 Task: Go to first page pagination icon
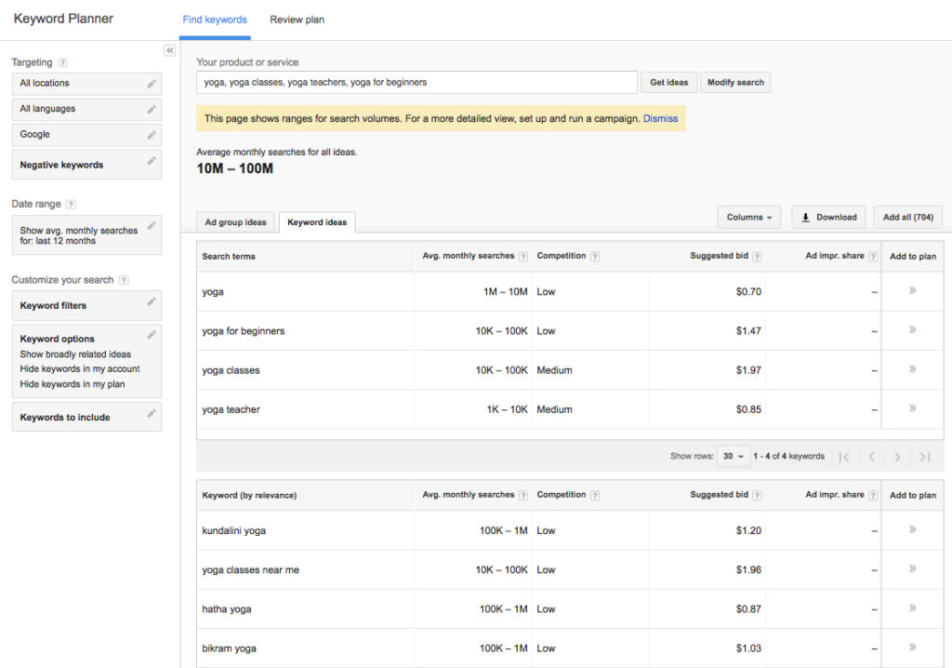844,457
